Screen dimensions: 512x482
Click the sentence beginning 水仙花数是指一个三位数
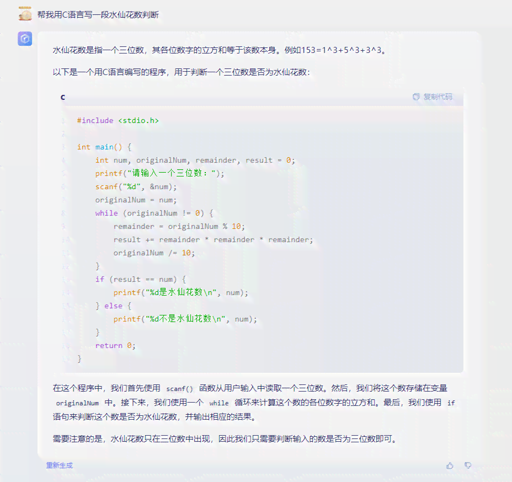(220, 50)
